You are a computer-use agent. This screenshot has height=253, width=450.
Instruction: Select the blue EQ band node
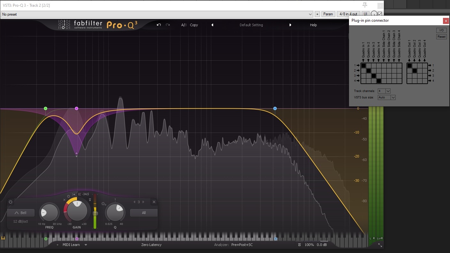click(x=275, y=108)
